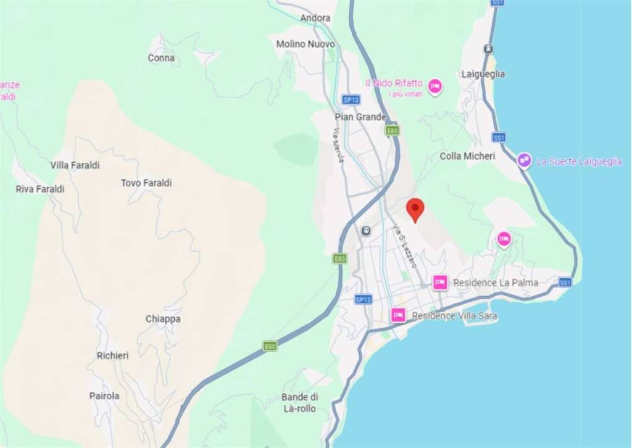Viewport: 632px width, 448px height.
Task: Click the Chiappa place label
Action: click(163, 319)
